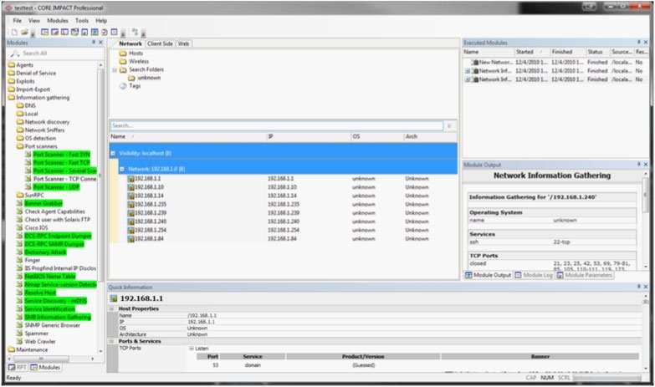Select the NetBIOS Name Table module

[x=50, y=277]
